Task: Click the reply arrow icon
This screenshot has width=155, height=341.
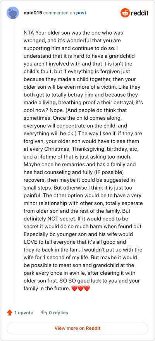Action: tap(44, 313)
